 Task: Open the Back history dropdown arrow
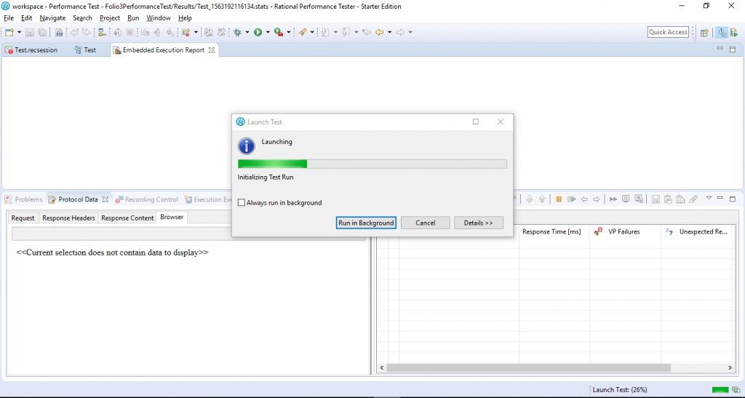[390, 32]
